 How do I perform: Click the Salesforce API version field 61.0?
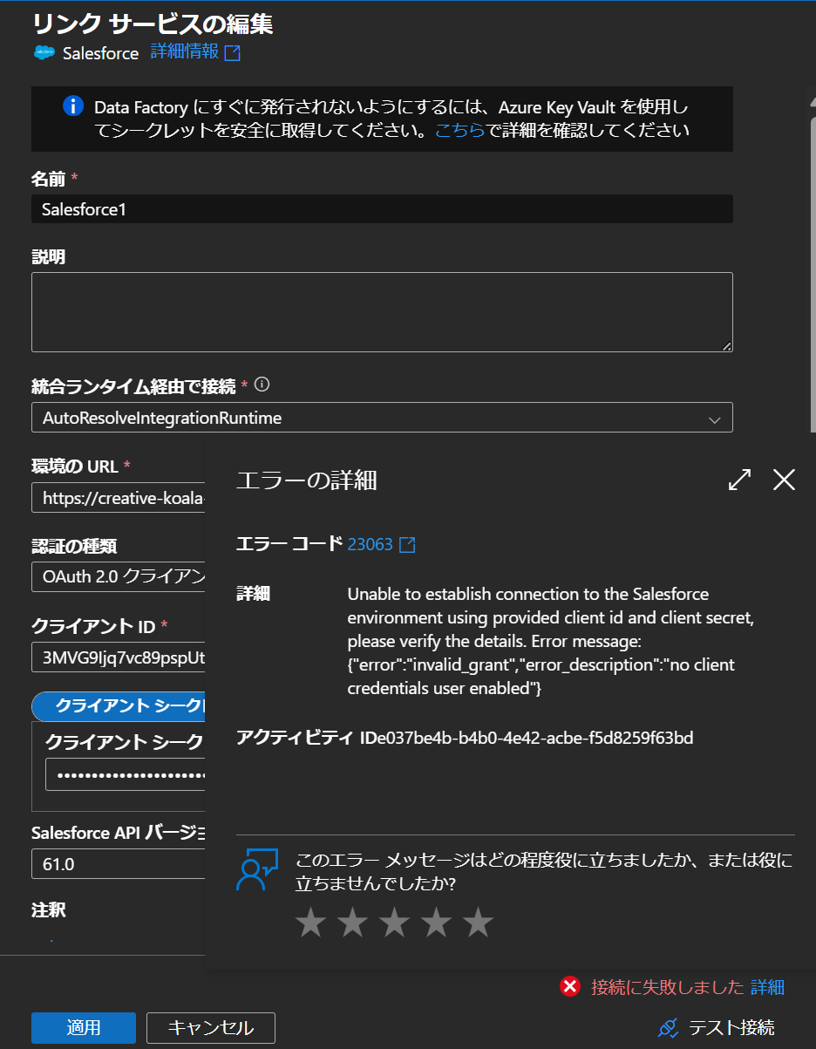119,864
